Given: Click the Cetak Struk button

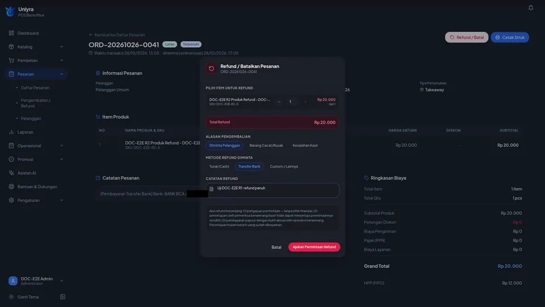Looking at the screenshot, I should (510, 38).
